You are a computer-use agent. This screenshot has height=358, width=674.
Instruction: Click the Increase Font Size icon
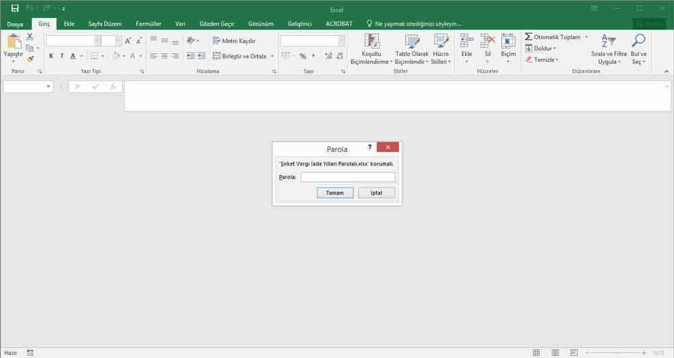[127, 41]
